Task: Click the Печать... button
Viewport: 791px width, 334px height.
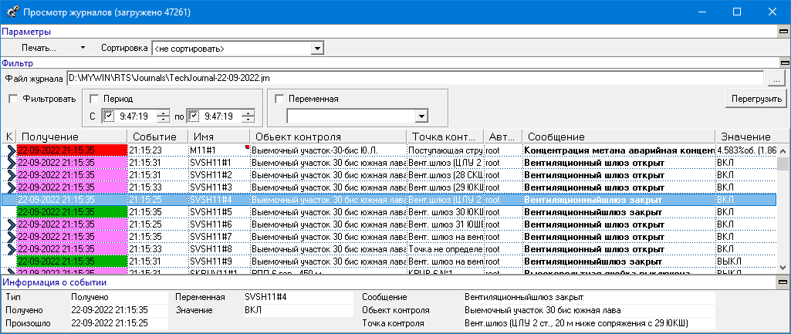Action: click(x=39, y=49)
